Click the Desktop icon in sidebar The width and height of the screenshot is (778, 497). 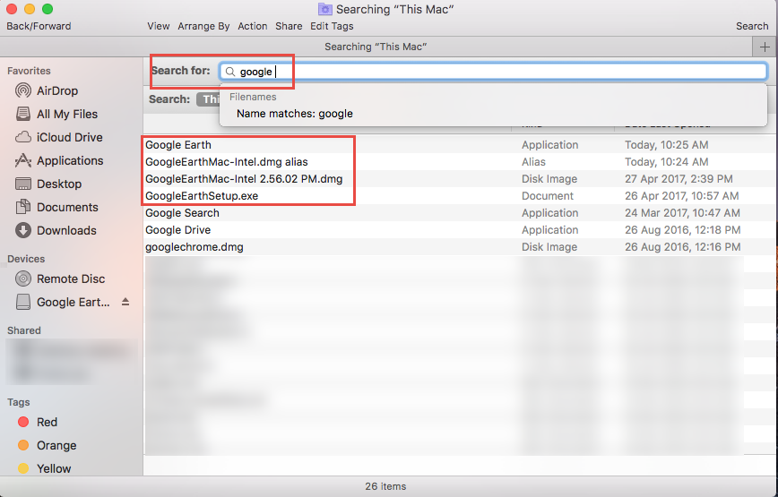pyautogui.click(x=23, y=184)
